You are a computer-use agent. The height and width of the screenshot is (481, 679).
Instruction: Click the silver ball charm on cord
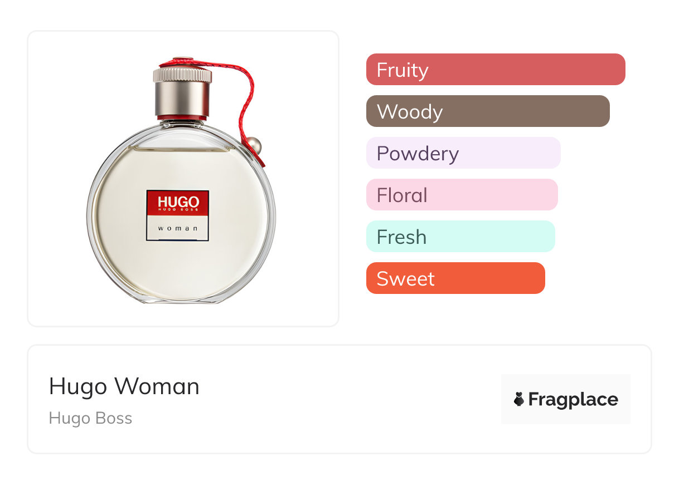point(255,145)
